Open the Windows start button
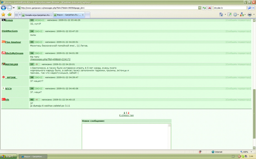256x159 pixels. point(8,157)
